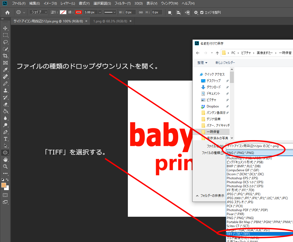Select the Horizontal Type tool
The width and height of the screenshot is (293, 242).
click(x=5, y=139)
